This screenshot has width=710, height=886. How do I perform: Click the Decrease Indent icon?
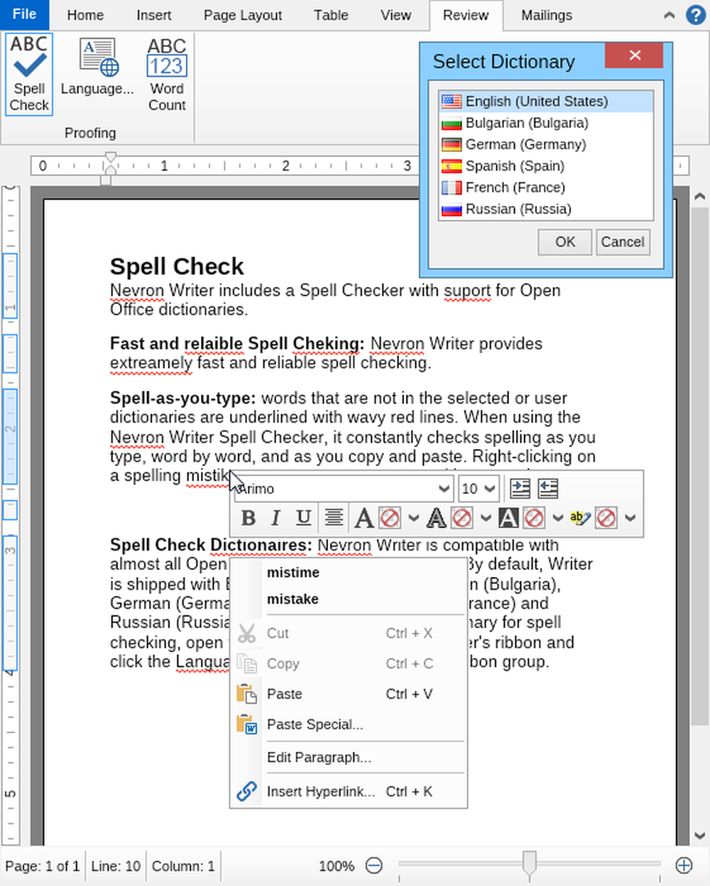(x=548, y=488)
